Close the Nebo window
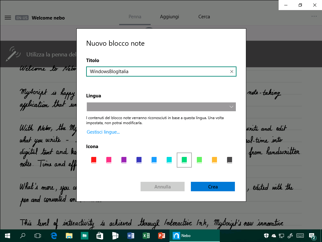322x242 pixels. [314, 5]
